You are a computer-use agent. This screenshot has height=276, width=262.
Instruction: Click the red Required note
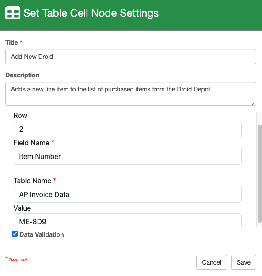click(18, 260)
